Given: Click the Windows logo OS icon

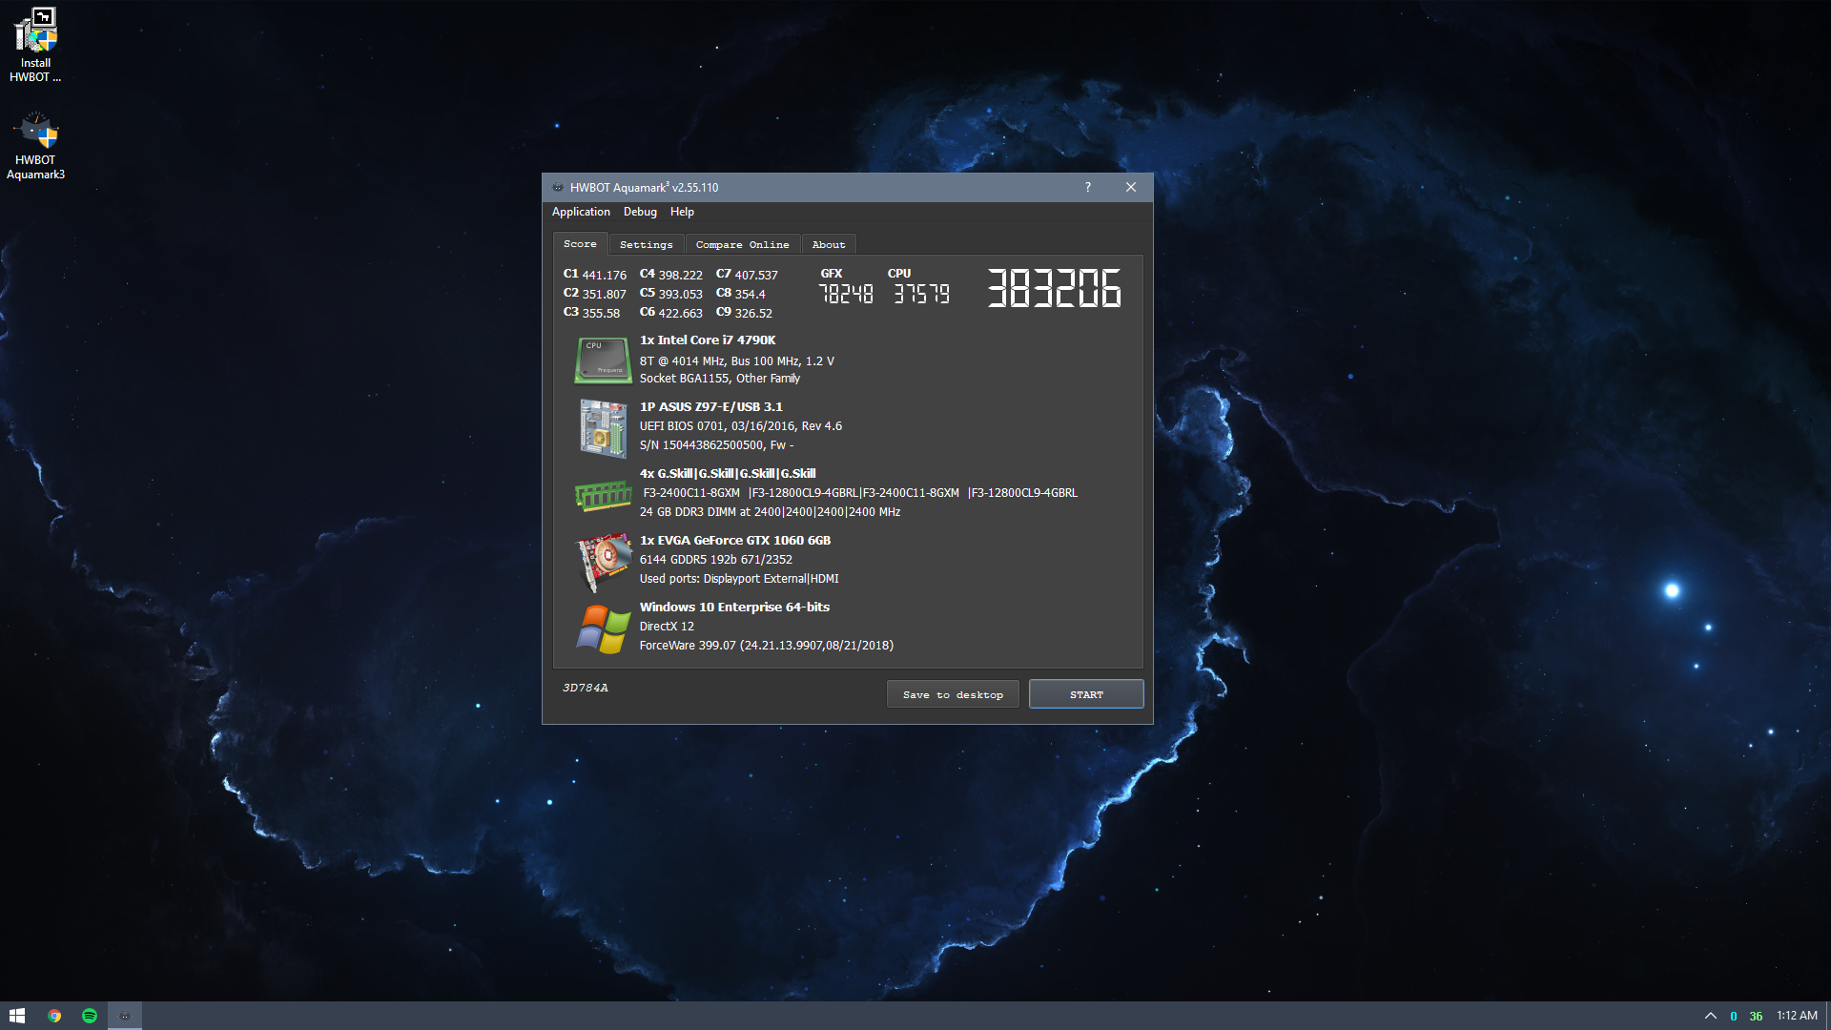Looking at the screenshot, I should coord(603,628).
